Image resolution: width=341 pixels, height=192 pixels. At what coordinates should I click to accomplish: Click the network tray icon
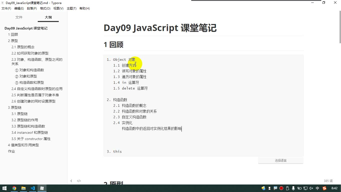coord(305,188)
